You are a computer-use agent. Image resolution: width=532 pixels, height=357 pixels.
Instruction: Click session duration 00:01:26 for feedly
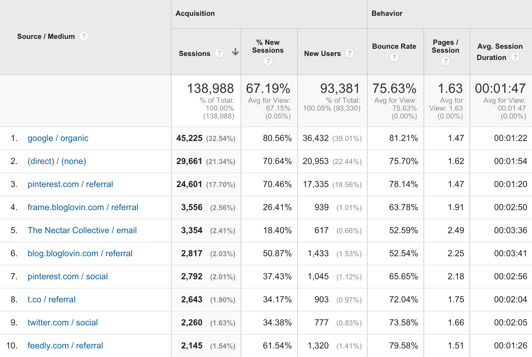[511, 345]
